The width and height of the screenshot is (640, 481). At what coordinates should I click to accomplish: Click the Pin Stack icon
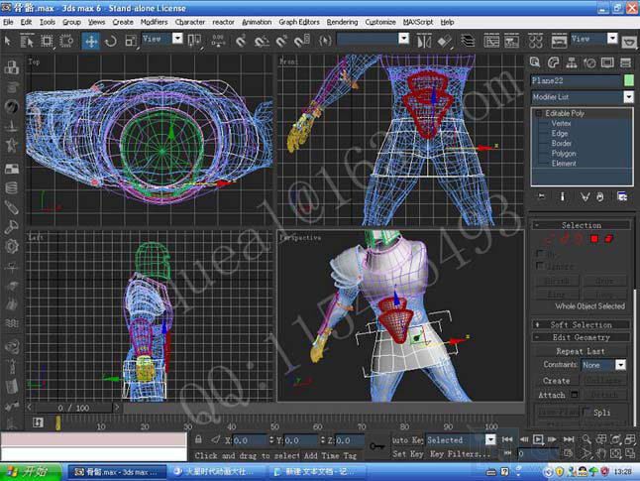click(x=541, y=196)
